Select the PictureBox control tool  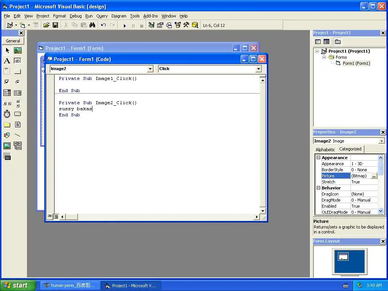click(x=17, y=50)
